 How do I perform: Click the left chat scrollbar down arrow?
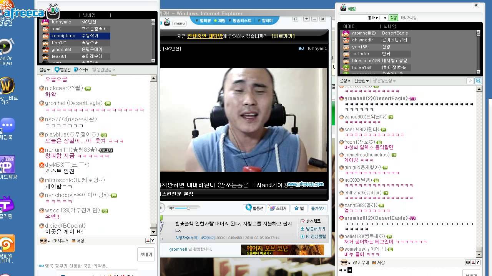[153, 232]
